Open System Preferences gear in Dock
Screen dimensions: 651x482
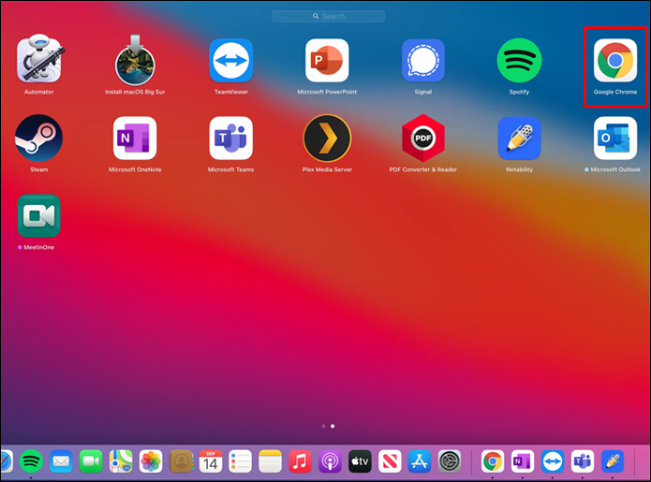click(450, 460)
